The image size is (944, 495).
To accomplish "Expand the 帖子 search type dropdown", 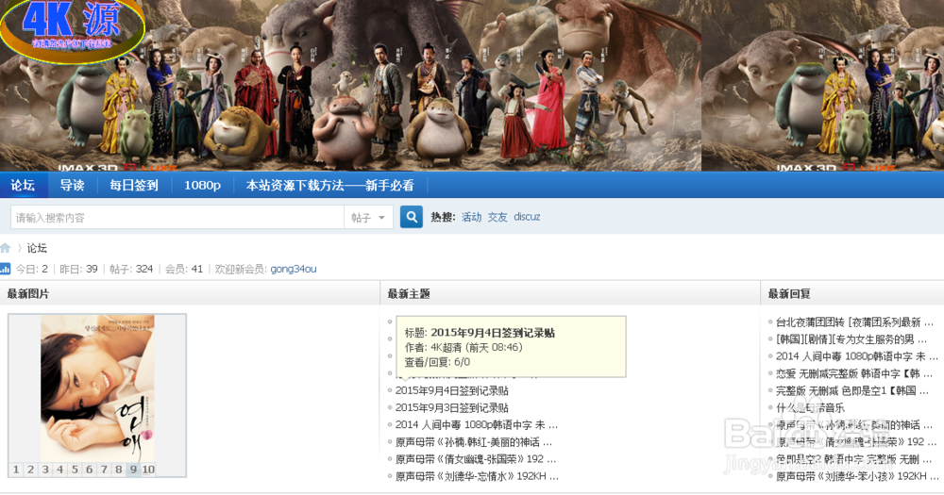I will tap(368, 217).
